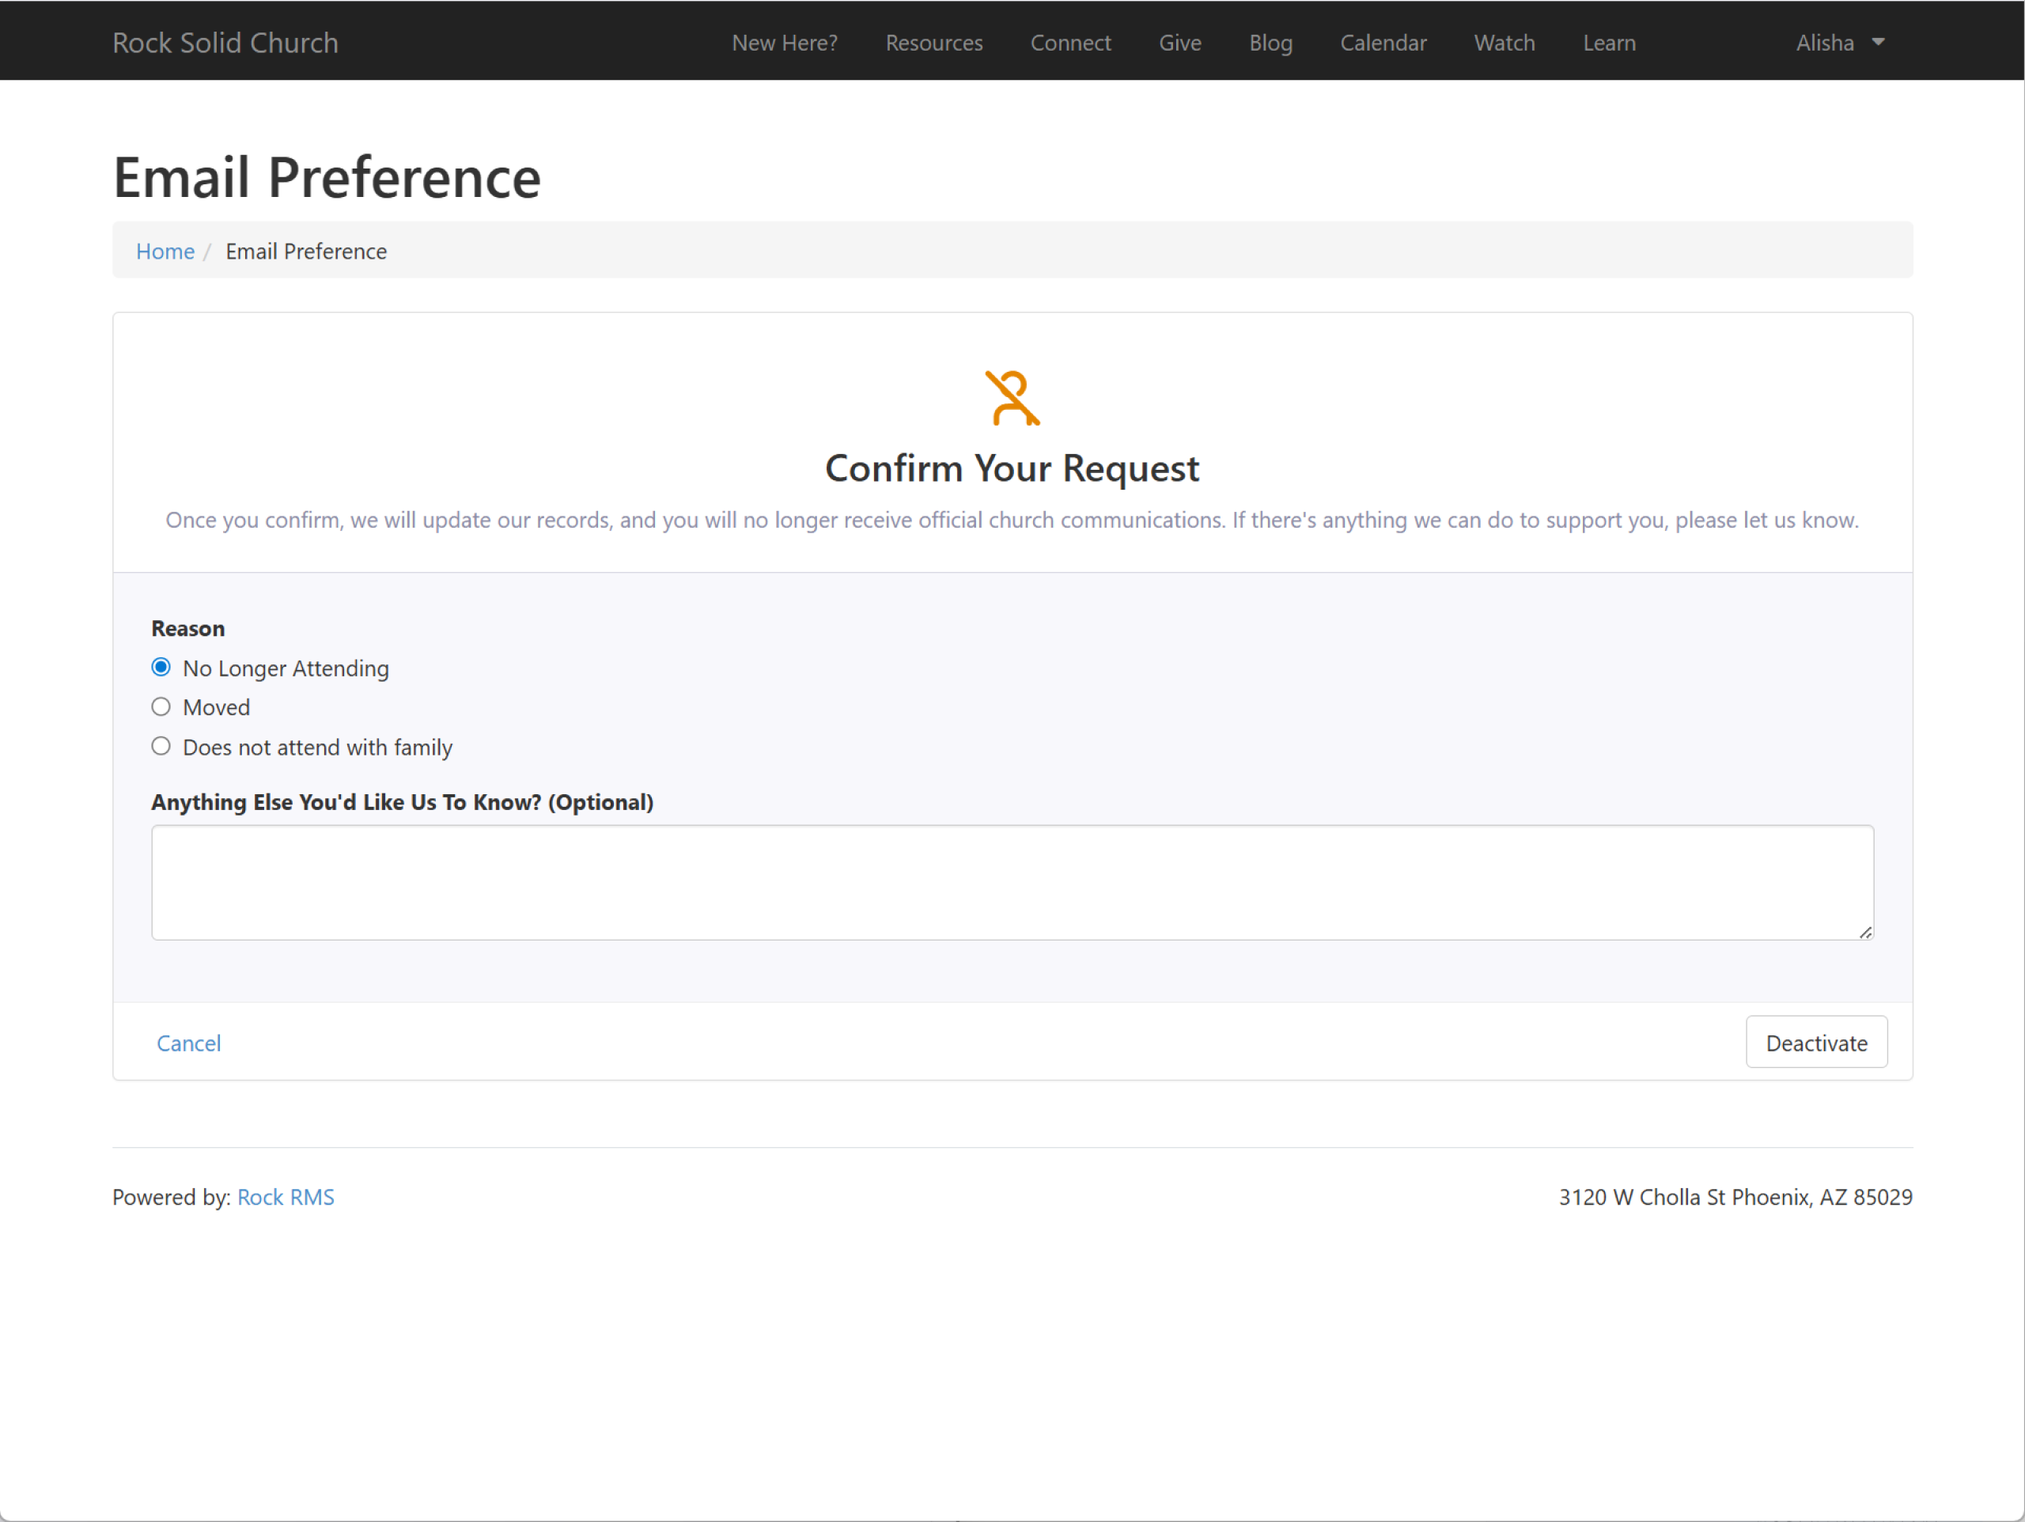This screenshot has height=1522, width=2025.
Task: Open the Resources menu item
Action: (933, 43)
